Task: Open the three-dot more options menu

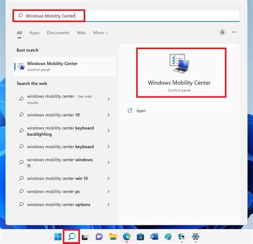Action: pyautogui.click(x=234, y=32)
